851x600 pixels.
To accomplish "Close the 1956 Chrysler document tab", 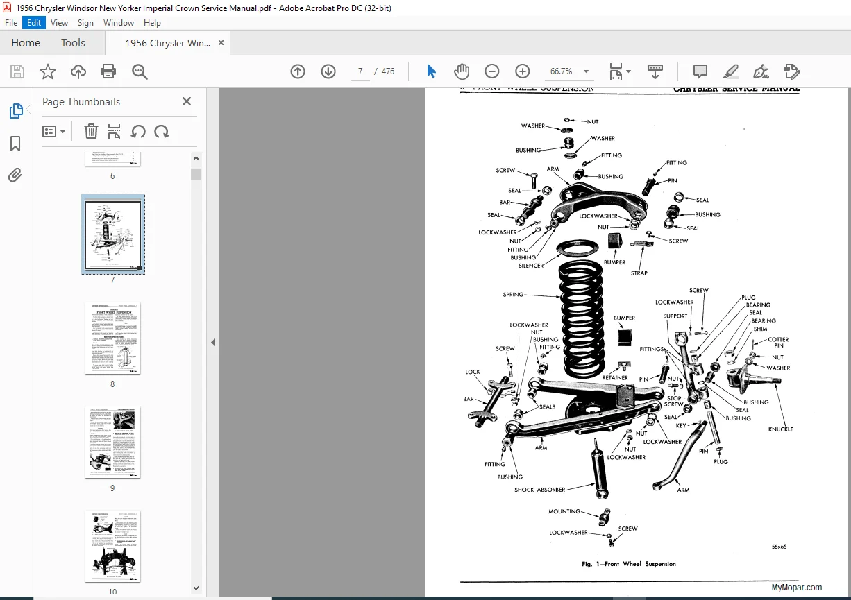I will coord(221,43).
